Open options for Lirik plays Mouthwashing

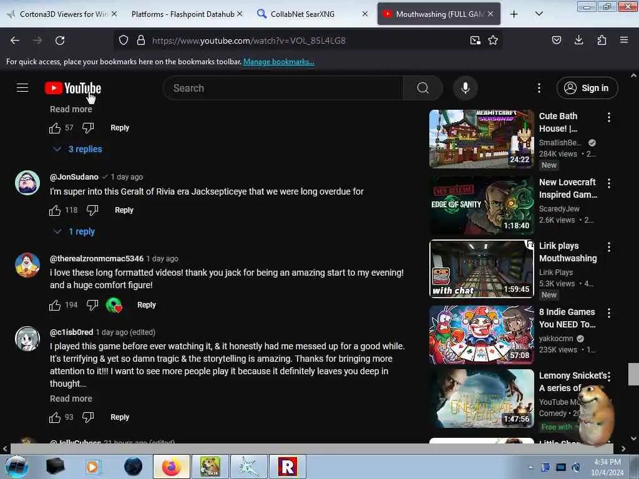(609, 247)
